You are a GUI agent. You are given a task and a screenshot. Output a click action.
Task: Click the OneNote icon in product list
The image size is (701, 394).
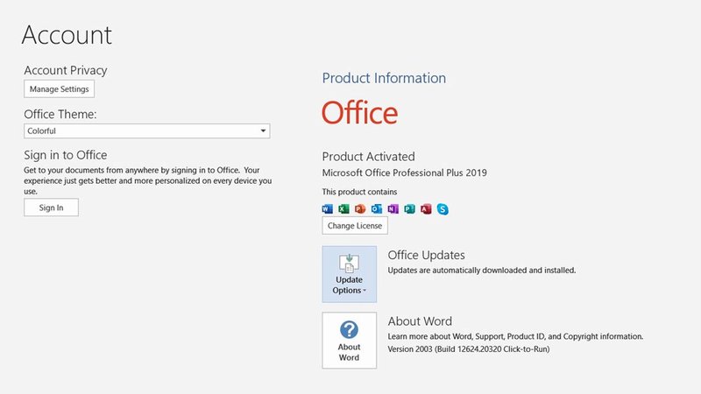tap(393, 209)
